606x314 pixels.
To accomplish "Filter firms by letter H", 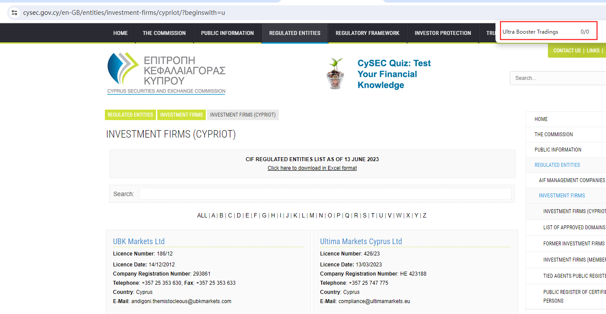I will (x=273, y=215).
